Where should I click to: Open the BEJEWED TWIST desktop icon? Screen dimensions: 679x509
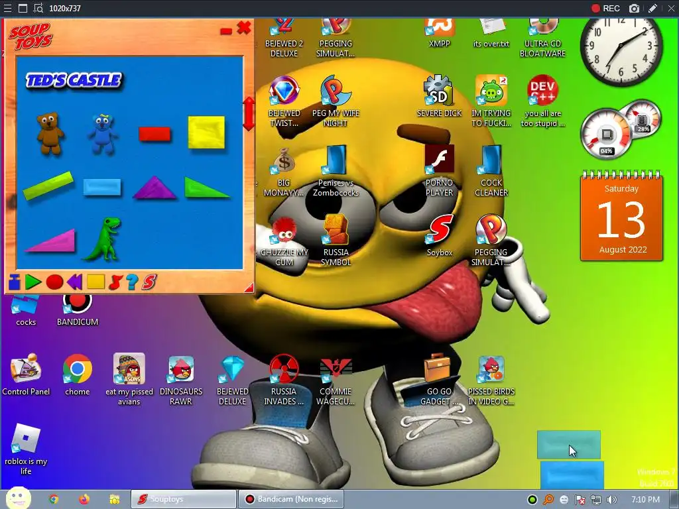(x=284, y=102)
